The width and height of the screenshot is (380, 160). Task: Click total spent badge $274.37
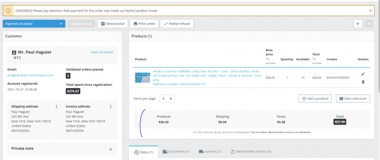[73, 91]
